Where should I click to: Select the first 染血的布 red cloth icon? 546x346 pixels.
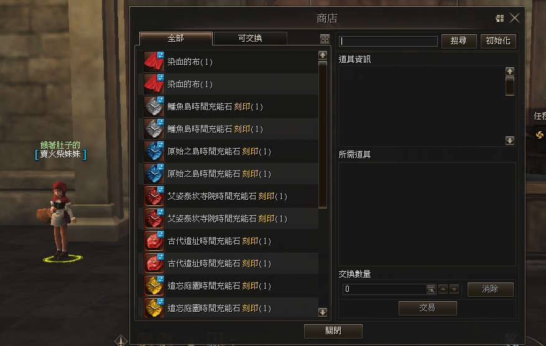tap(154, 62)
